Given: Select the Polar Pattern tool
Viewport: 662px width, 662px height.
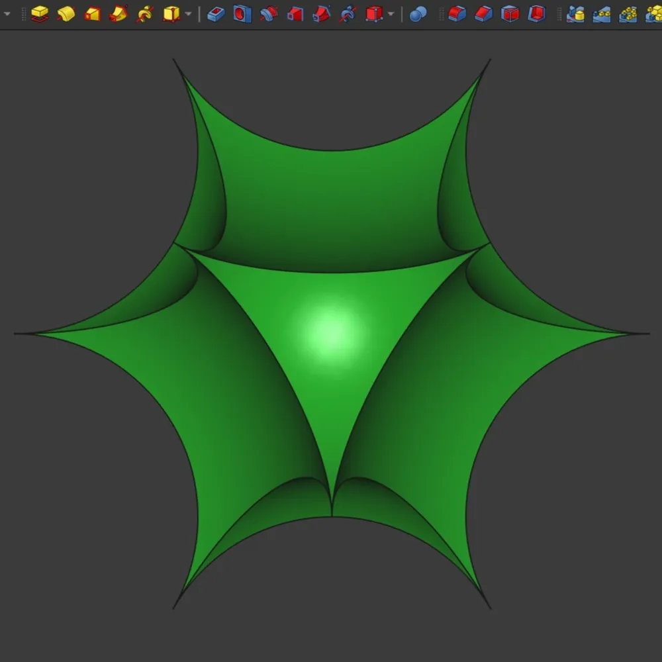Looking at the screenshot, I should click(x=628, y=14).
